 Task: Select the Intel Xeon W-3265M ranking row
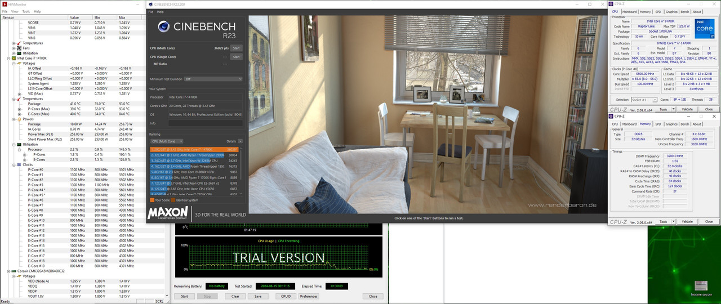point(193,161)
